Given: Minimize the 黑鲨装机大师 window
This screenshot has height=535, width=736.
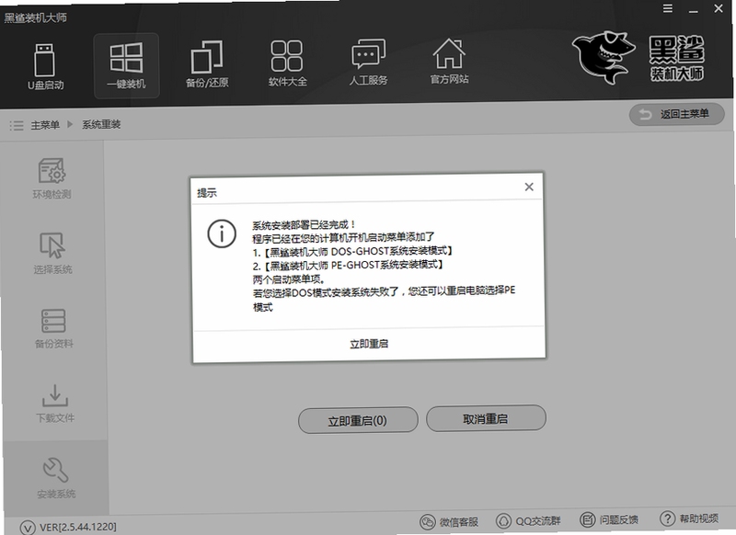Looking at the screenshot, I should pyautogui.click(x=694, y=9).
